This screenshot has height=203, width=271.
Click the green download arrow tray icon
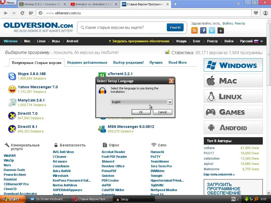pyautogui.click(x=246, y=199)
